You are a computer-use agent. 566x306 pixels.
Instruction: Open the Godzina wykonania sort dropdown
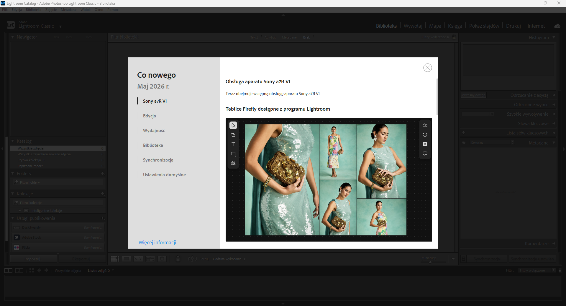[x=229, y=259]
